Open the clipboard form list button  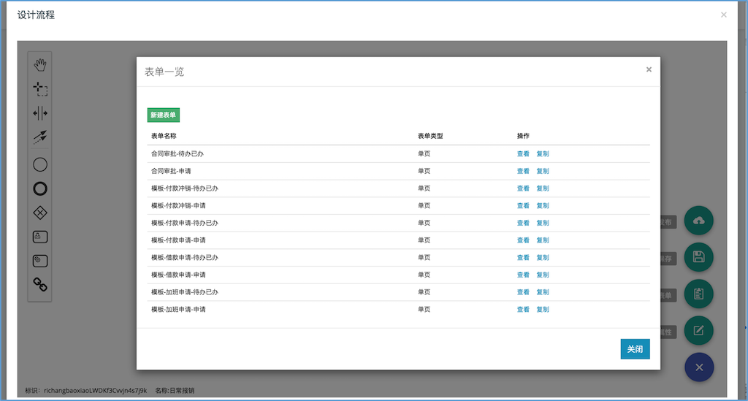698,294
